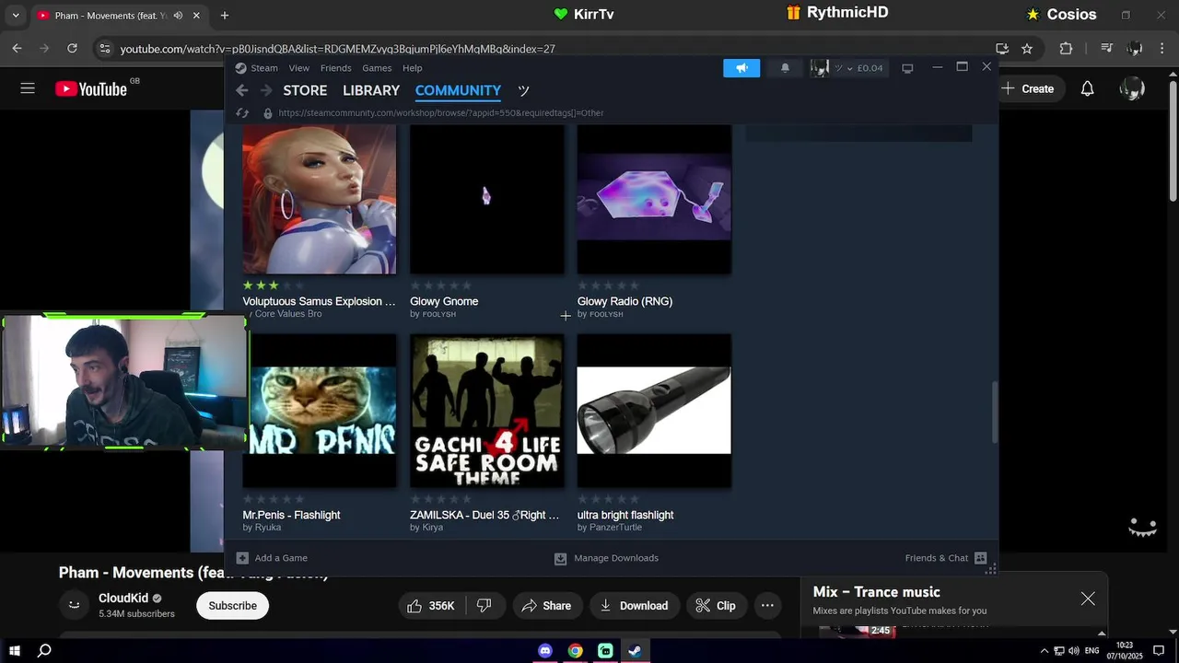This screenshot has width=1179, height=663.
Task: Click the Download button
Action: (634, 605)
